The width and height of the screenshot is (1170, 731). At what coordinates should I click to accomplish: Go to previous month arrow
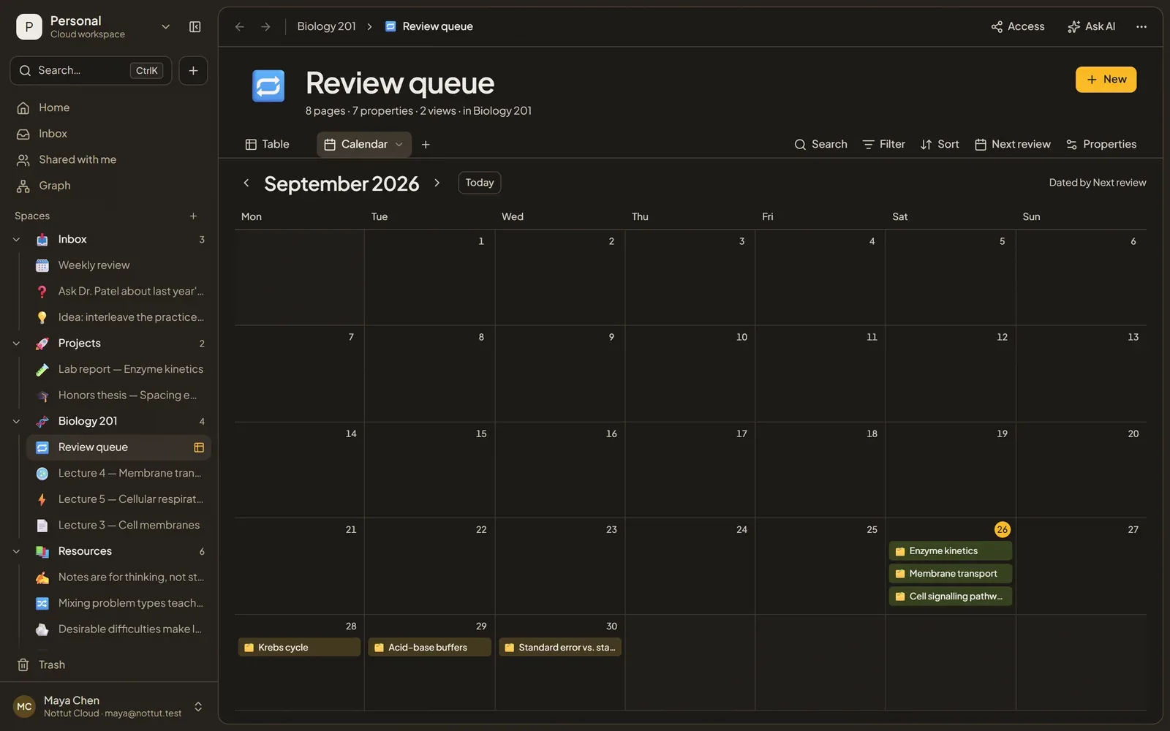(x=246, y=183)
